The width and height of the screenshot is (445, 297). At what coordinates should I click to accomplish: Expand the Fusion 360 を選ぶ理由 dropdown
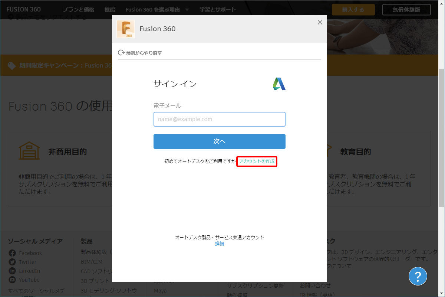click(158, 10)
